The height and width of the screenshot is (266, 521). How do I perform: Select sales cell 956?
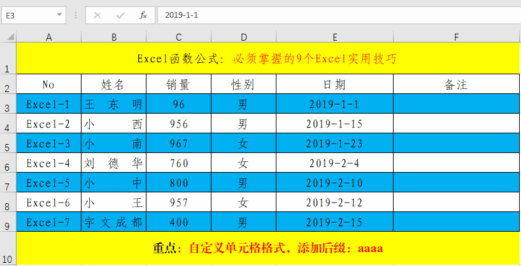(179, 123)
